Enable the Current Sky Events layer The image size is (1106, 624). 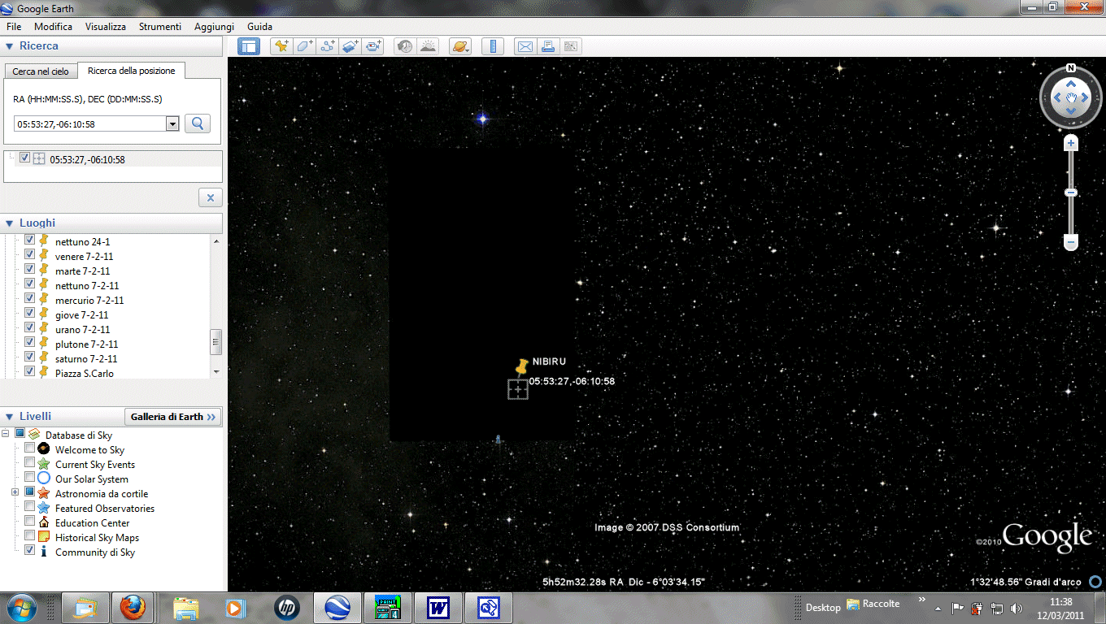point(30,463)
